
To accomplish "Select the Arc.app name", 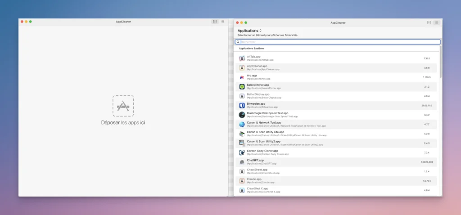I will (x=252, y=76).
